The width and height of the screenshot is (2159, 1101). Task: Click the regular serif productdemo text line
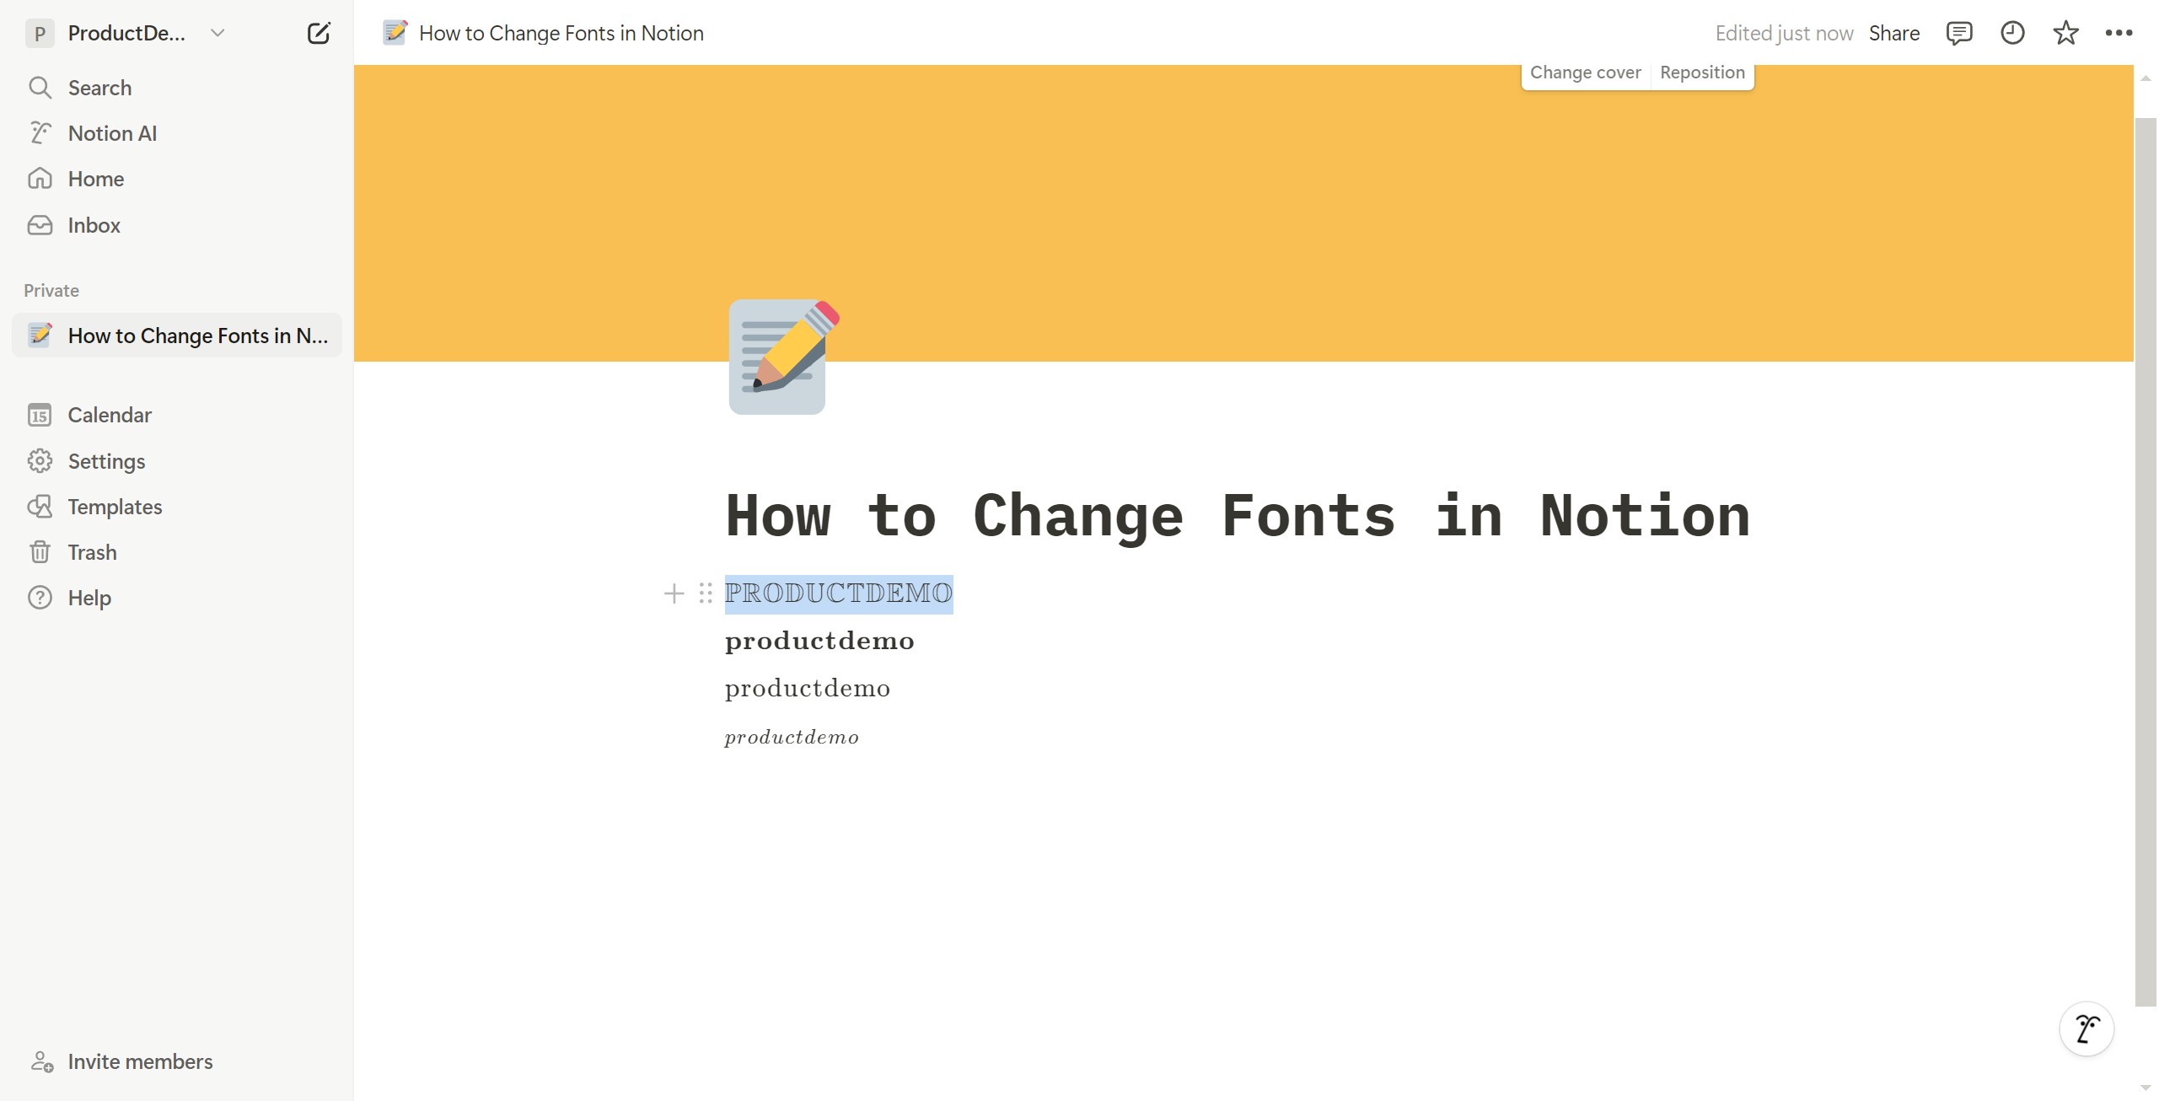(x=808, y=688)
